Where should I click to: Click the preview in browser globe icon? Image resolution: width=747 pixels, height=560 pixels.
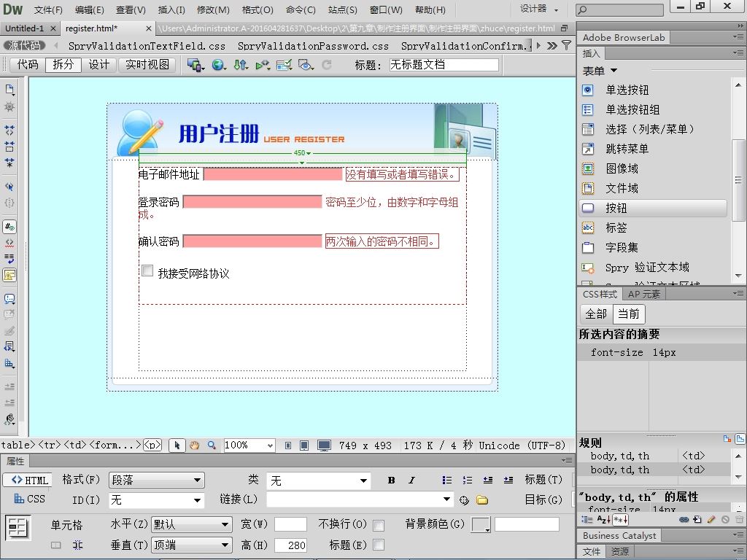coord(218,65)
